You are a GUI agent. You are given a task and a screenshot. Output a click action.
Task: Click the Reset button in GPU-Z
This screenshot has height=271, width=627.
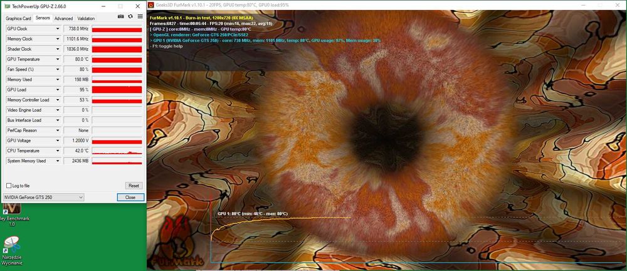[134, 186]
